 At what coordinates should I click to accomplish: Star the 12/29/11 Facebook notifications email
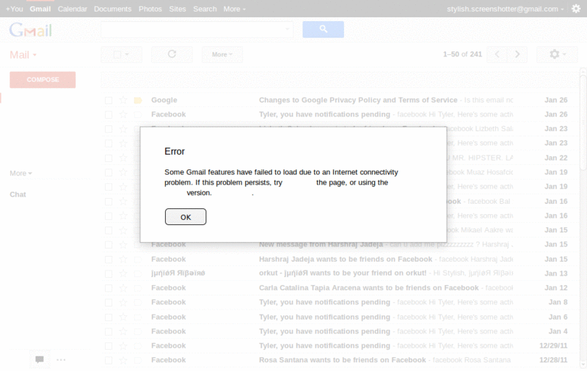(123, 346)
